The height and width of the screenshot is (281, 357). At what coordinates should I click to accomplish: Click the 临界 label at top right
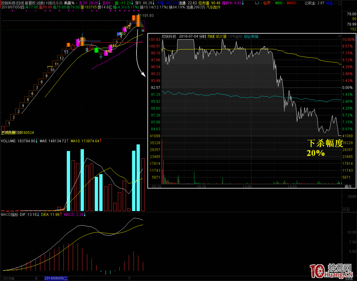268,3
